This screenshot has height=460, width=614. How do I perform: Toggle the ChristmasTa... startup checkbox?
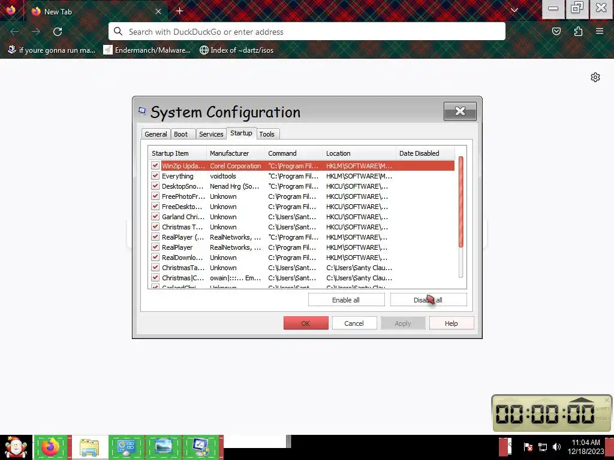point(155,268)
